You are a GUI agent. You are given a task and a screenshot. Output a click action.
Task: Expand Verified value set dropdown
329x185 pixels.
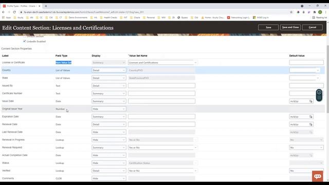coord(195,171)
